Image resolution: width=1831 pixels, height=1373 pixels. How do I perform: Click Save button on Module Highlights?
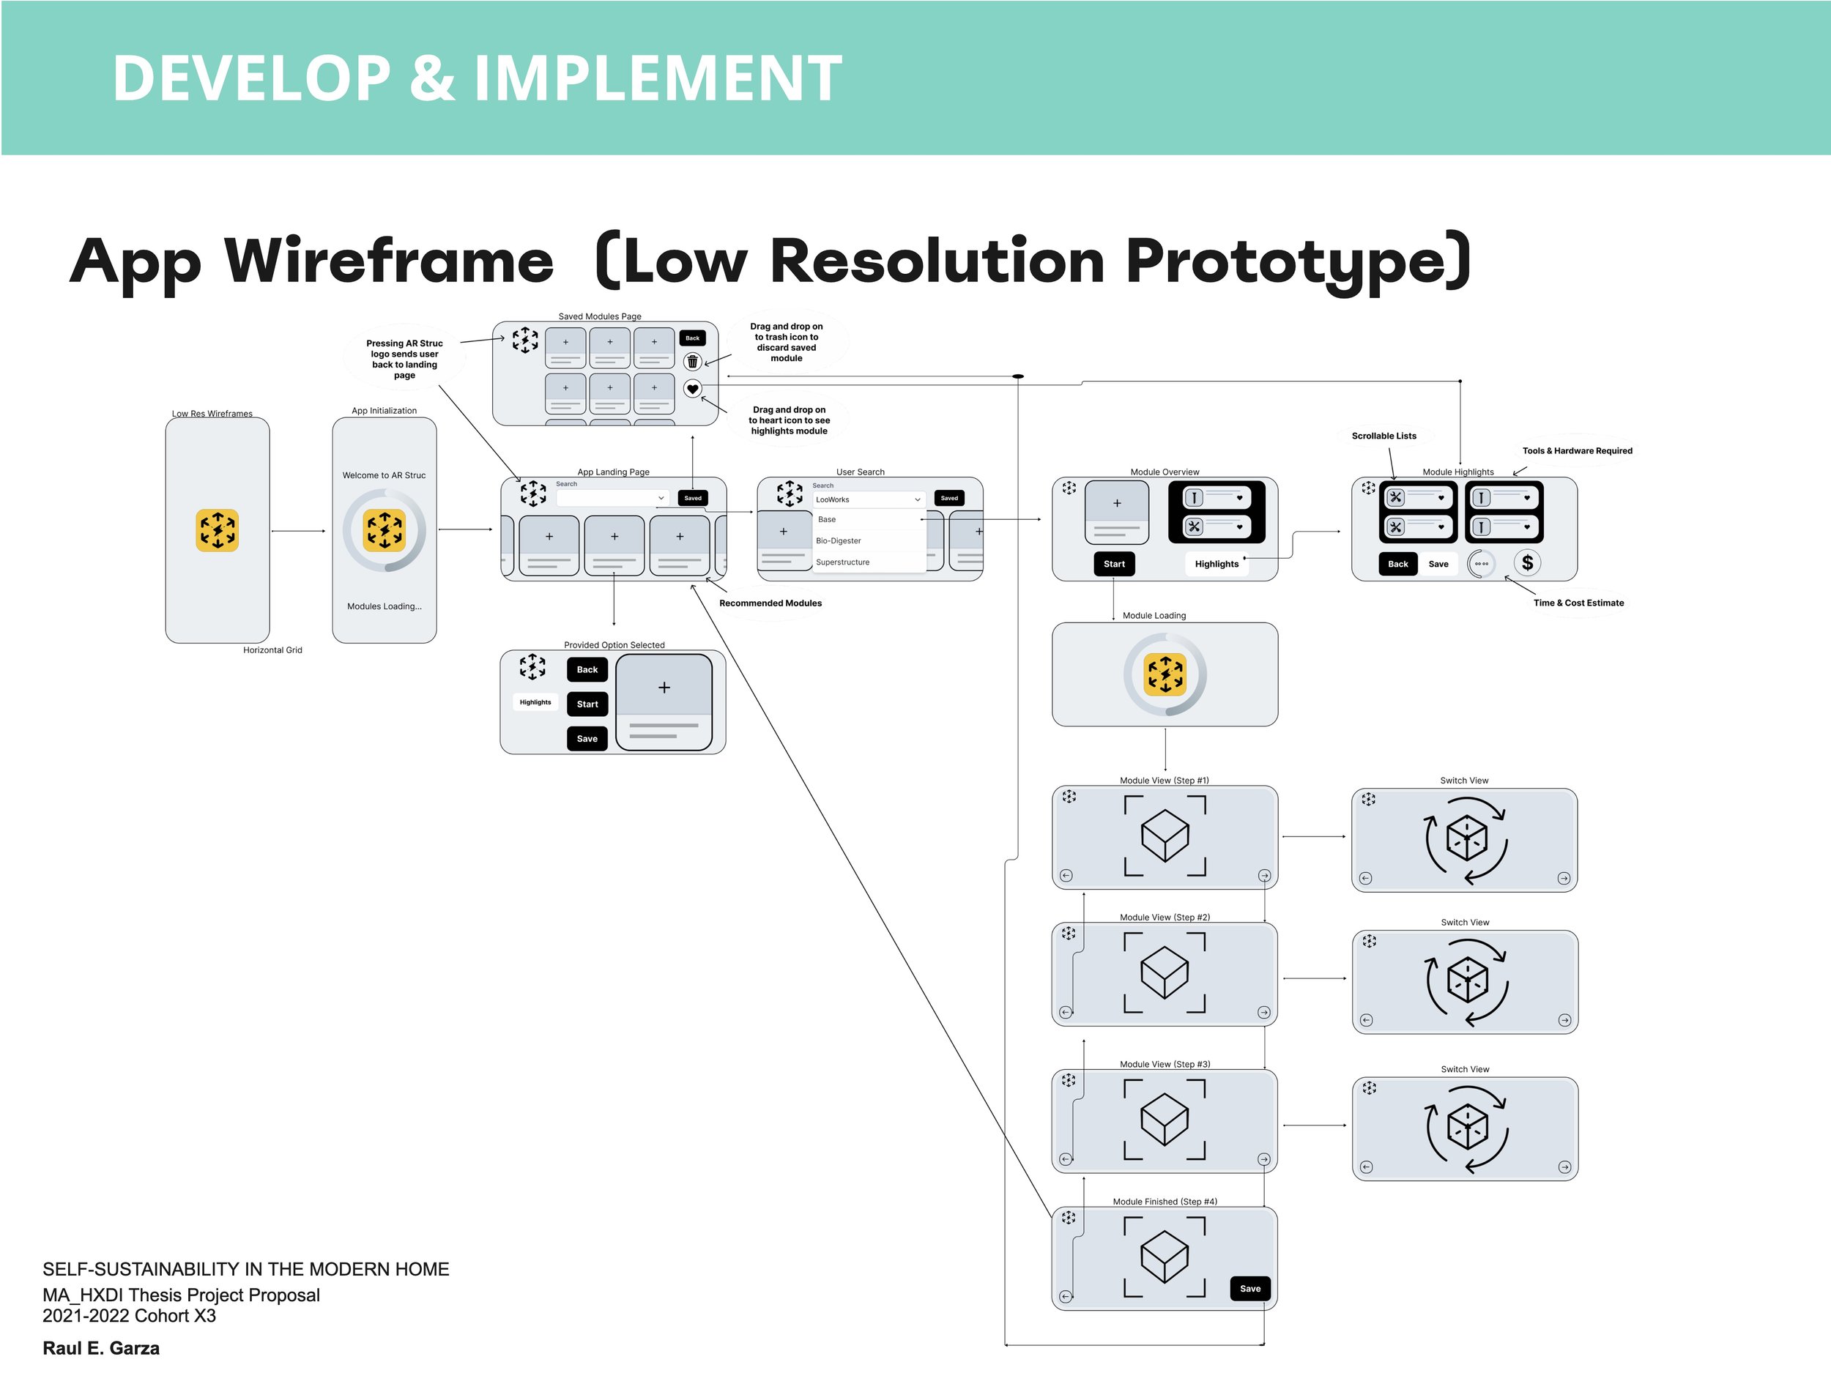tap(1438, 565)
